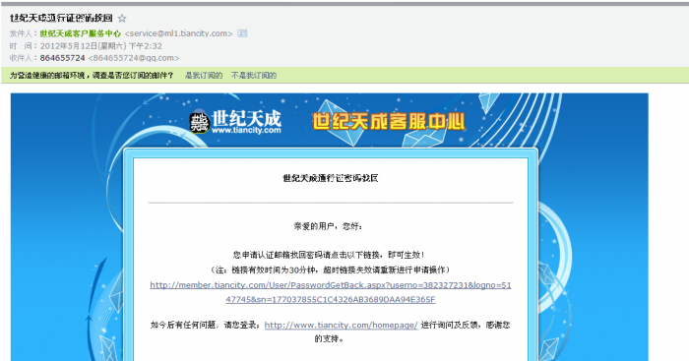Click the line 您申请认证邮箱找回密码请点击以下链接
This screenshot has height=361, width=689.
tap(329, 255)
